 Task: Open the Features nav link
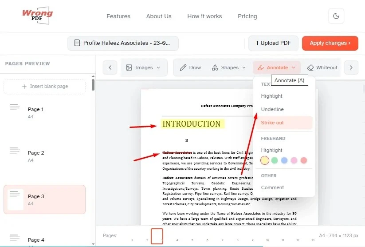(x=118, y=16)
